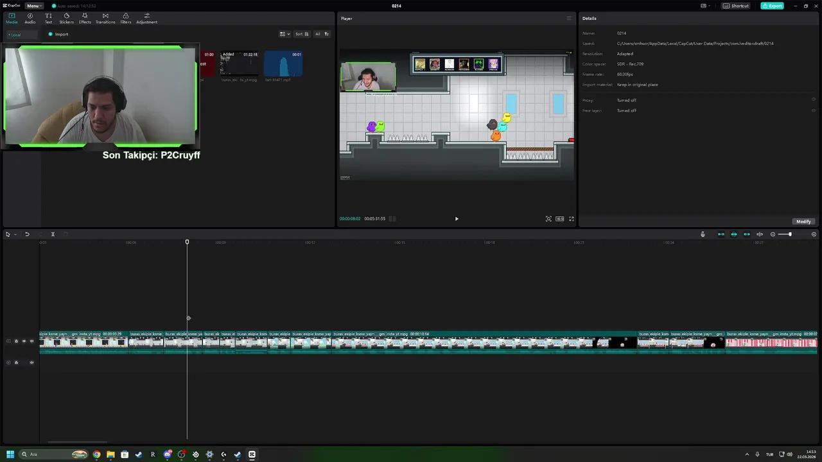Click the Shortcut button
This screenshot has height=462, width=822.
coord(736,6)
